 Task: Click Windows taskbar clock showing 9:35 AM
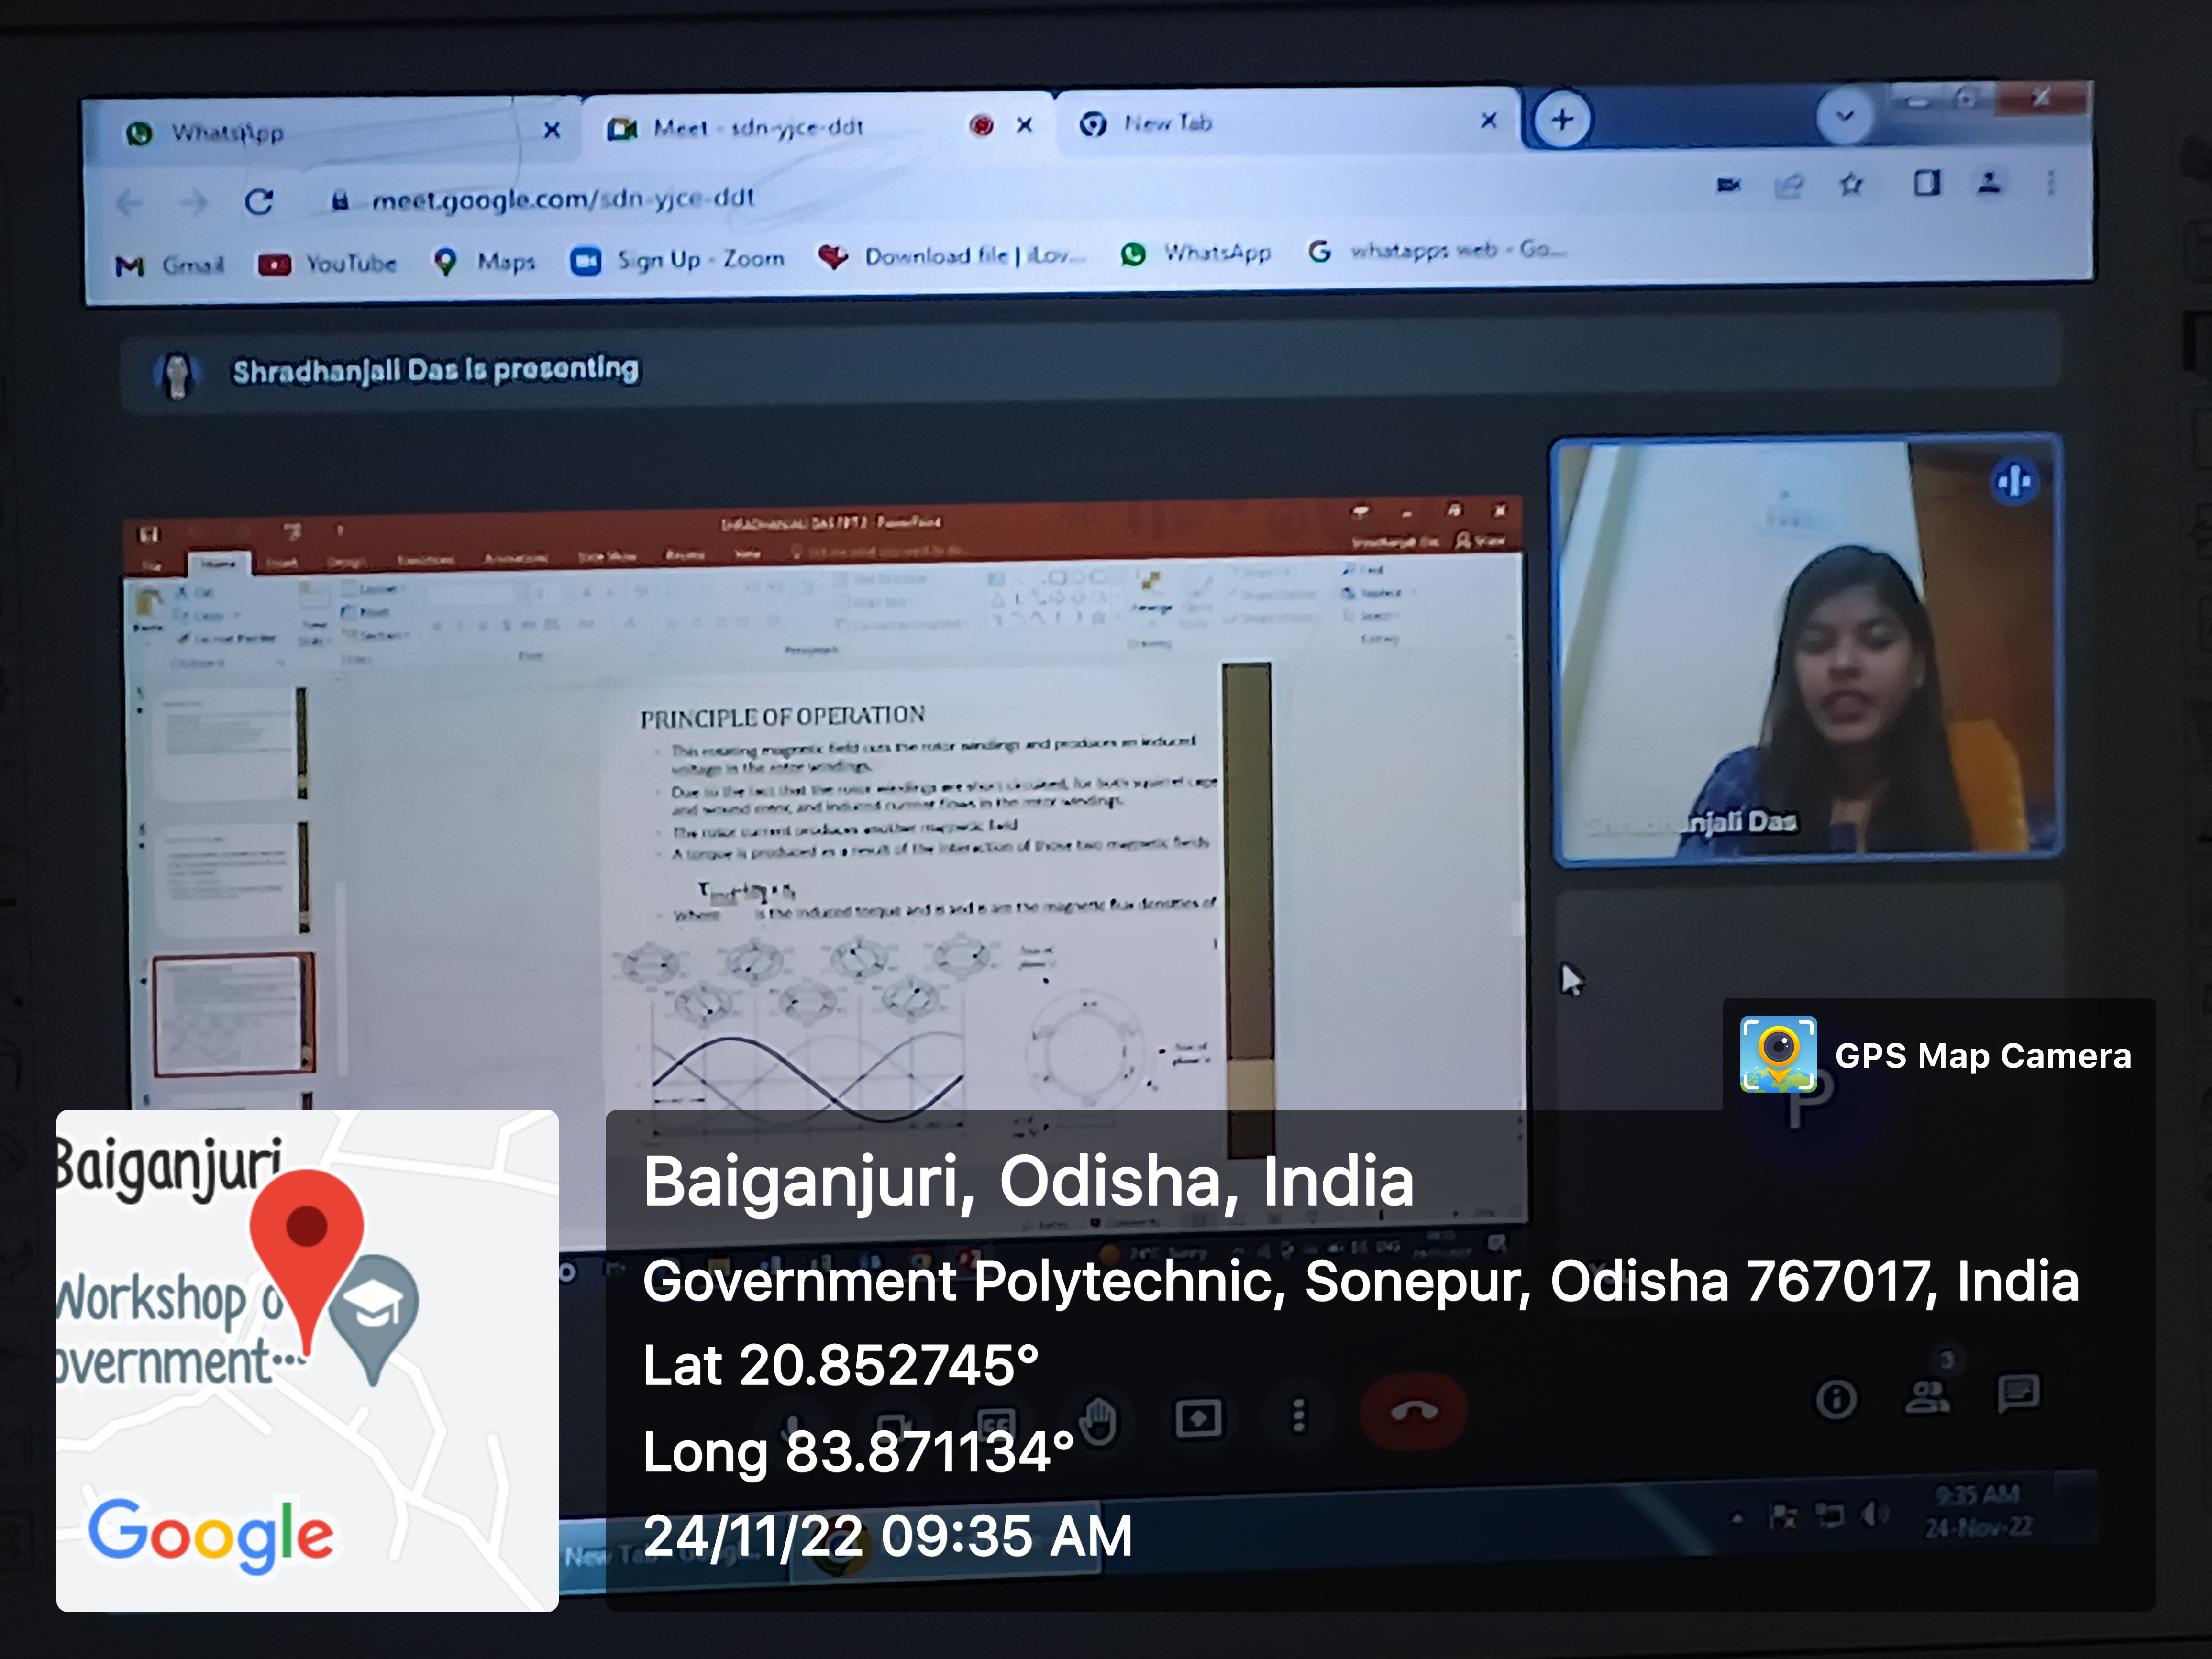tap(1978, 1511)
